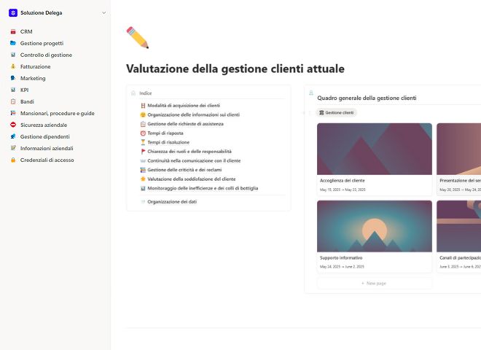Click the pencil page icon

tap(138, 37)
